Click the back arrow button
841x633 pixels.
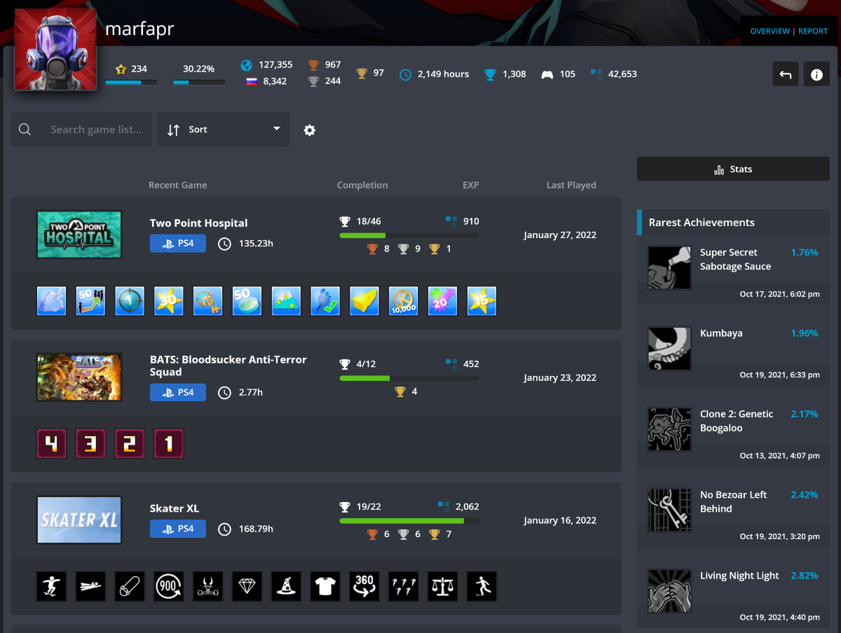tap(786, 74)
